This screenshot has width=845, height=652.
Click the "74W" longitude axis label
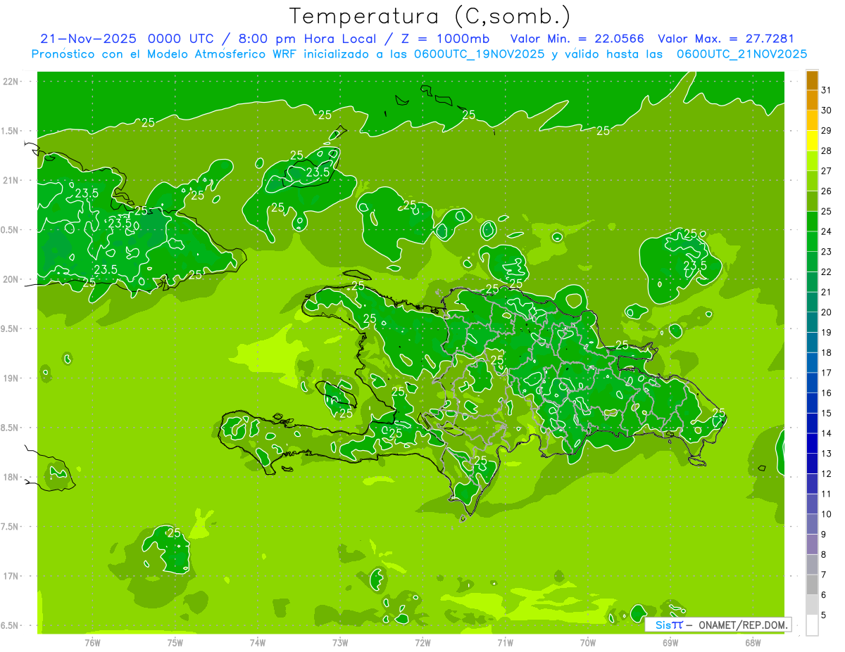point(258,643)
